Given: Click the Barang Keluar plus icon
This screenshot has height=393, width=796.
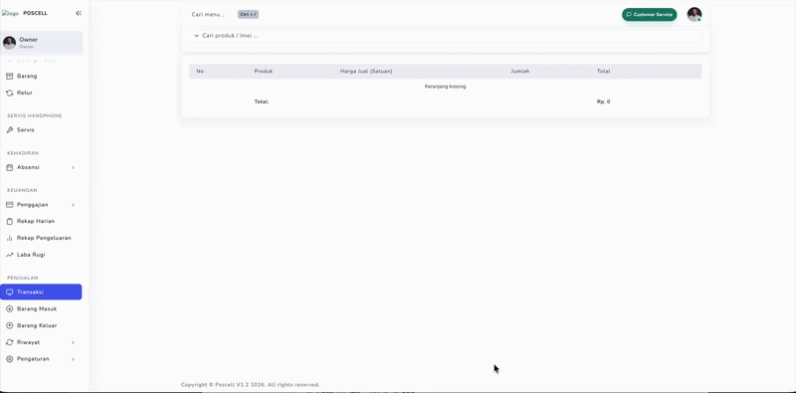Looking at the screenshot, I should click(9, 325).
